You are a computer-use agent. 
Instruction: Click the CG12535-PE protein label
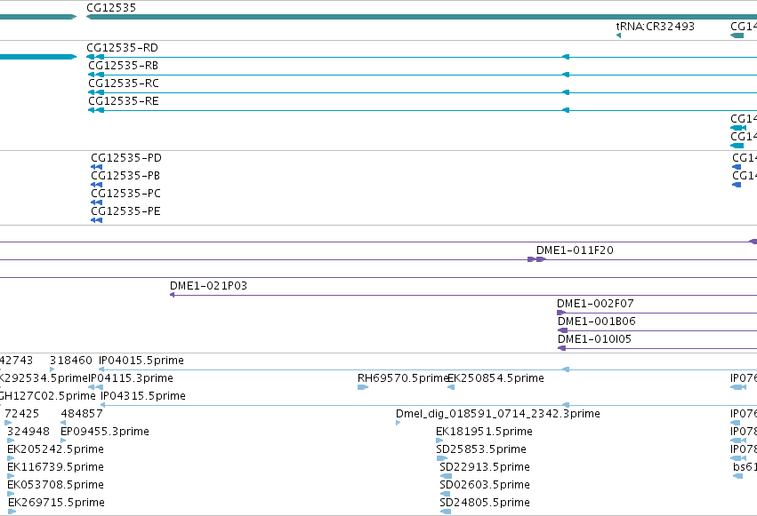coord(125,211)
